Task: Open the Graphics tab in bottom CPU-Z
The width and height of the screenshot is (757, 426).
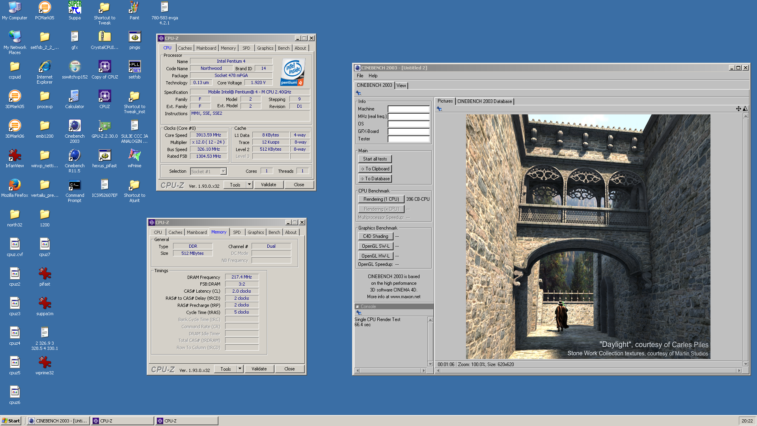Action: [255, 232]
